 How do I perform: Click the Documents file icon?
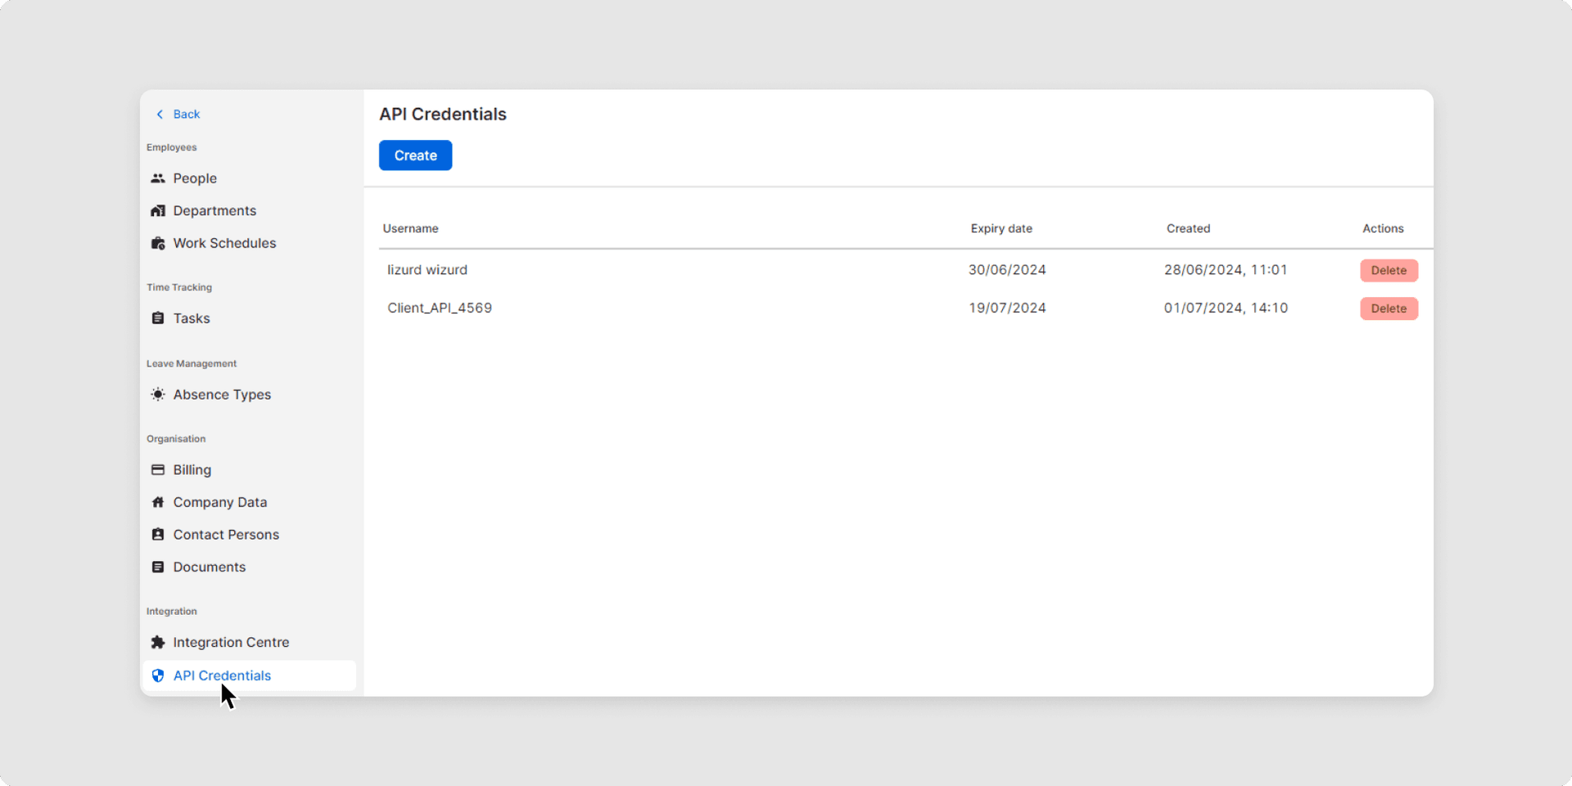[x=157, y=567]
